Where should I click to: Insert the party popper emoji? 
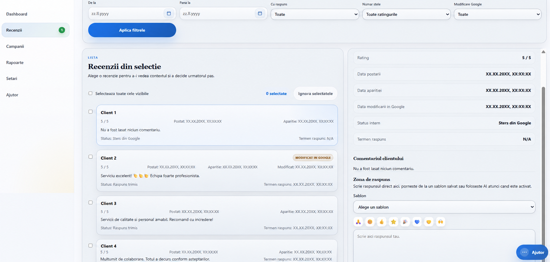[405, 222]
